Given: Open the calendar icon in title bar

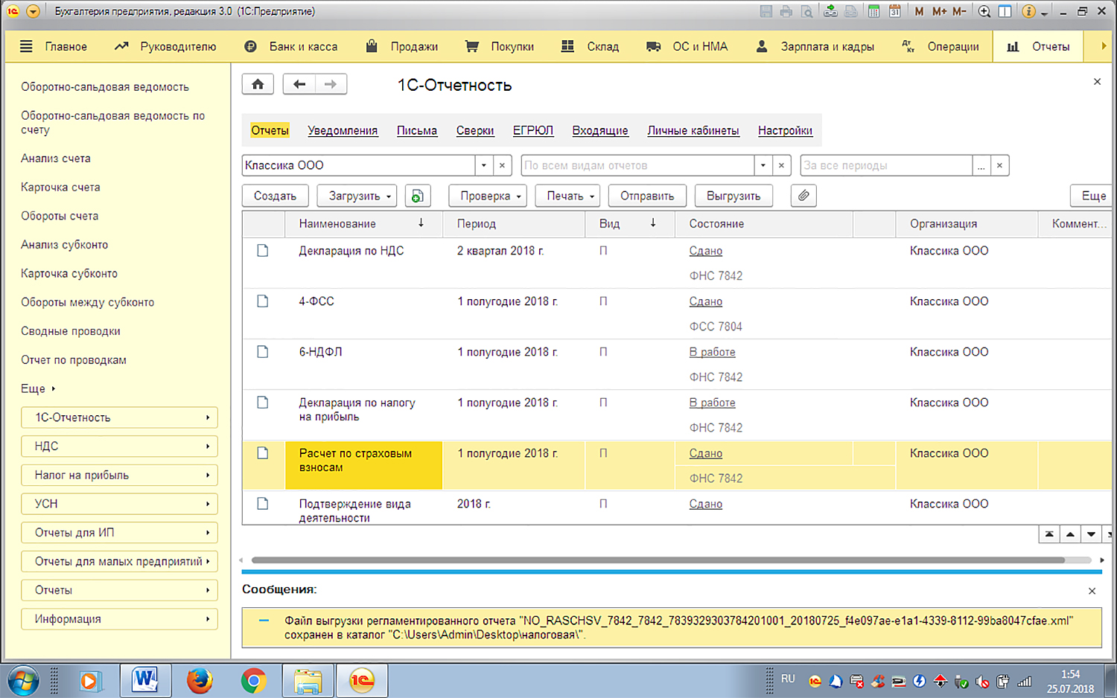Looking at the screenshot, I should click(894, 11).
